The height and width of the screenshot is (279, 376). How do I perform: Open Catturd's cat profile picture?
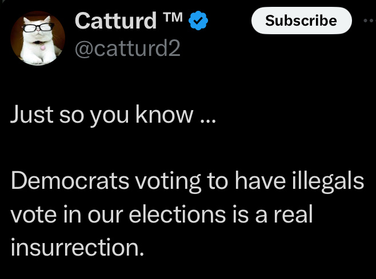pyautogui.click(x=40, y=38)
